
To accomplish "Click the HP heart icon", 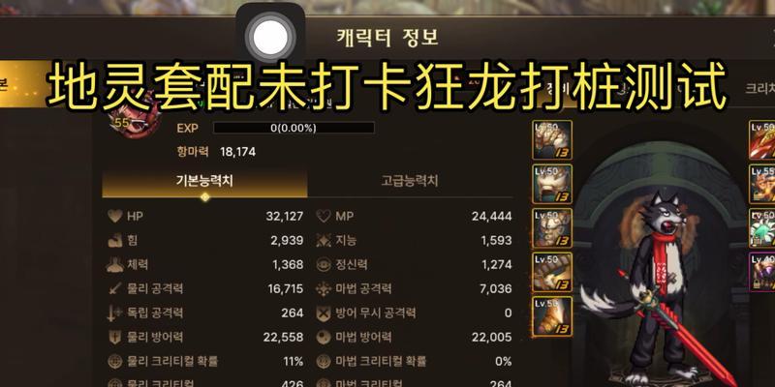I will tap(114, 216).
